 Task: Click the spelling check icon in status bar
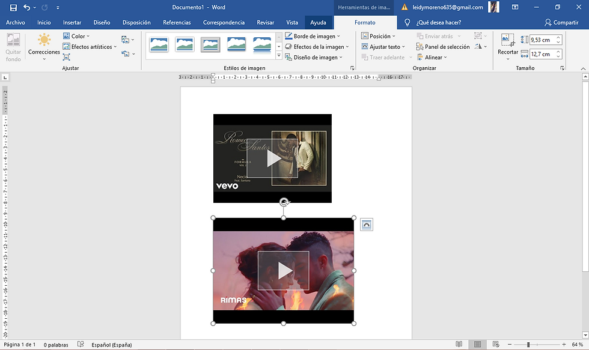pyautogui.click(x=81, y=345)
